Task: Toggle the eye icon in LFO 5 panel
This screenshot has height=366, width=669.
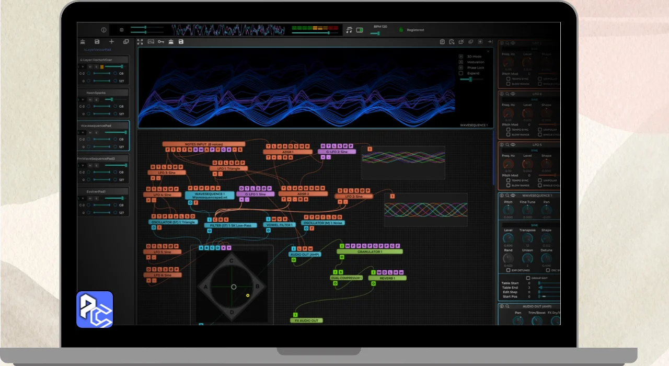Action: [513, 145]
